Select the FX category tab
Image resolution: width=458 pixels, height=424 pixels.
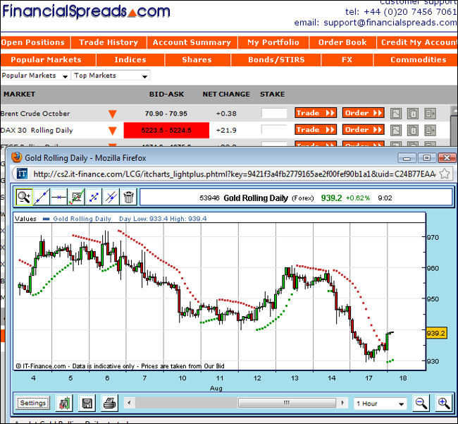[347, 60]
